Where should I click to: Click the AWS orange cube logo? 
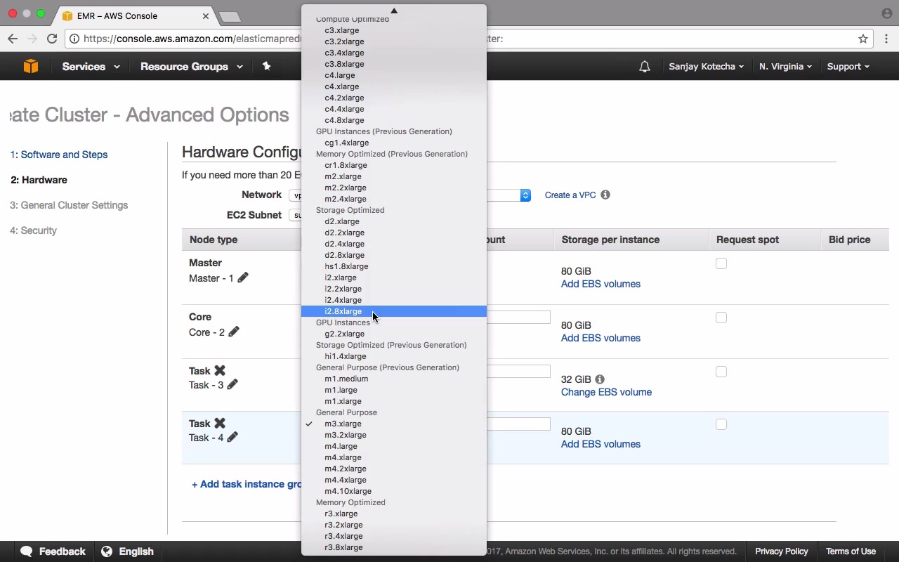pos(30,66)
